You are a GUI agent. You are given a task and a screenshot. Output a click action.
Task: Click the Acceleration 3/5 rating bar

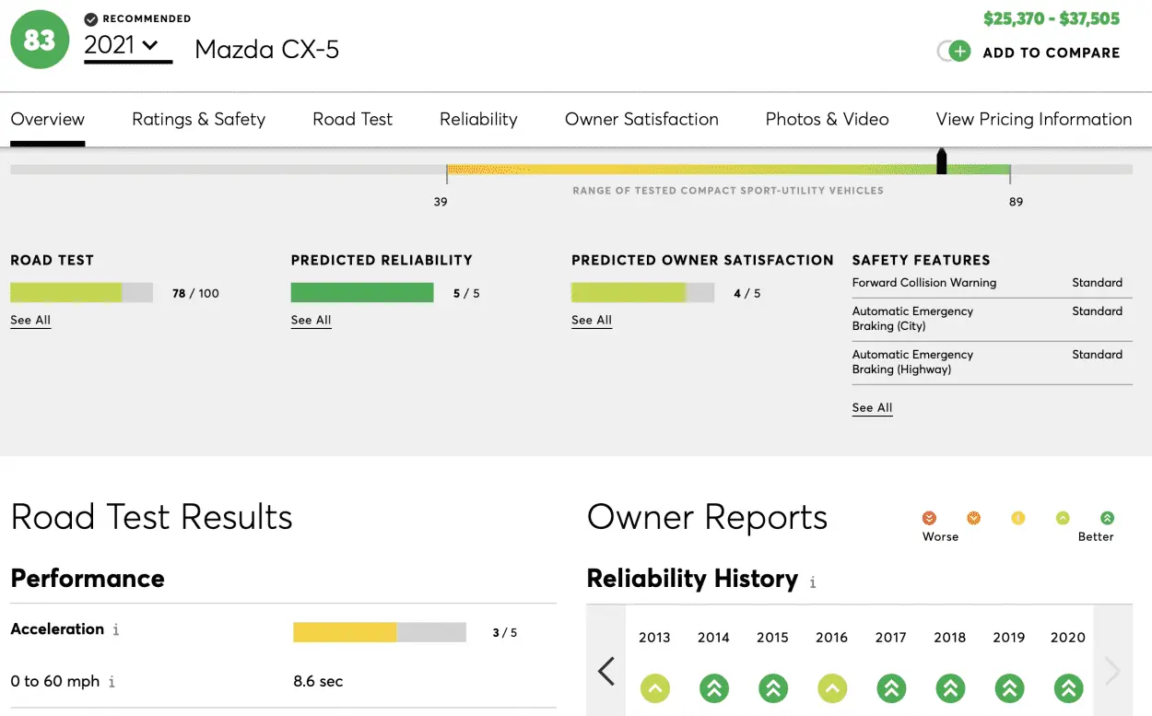pyautogui.click(x=380, y=632)
